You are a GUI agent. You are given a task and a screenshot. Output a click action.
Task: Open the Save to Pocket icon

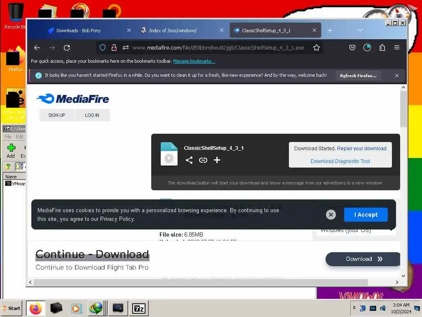352,48
